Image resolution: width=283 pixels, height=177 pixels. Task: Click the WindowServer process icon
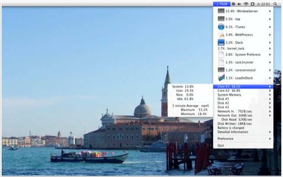(x=221, y=11)
